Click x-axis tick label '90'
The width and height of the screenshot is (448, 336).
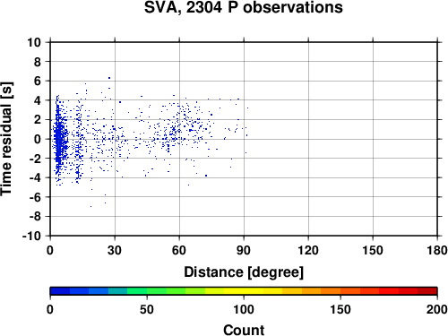tap(244, 250)
